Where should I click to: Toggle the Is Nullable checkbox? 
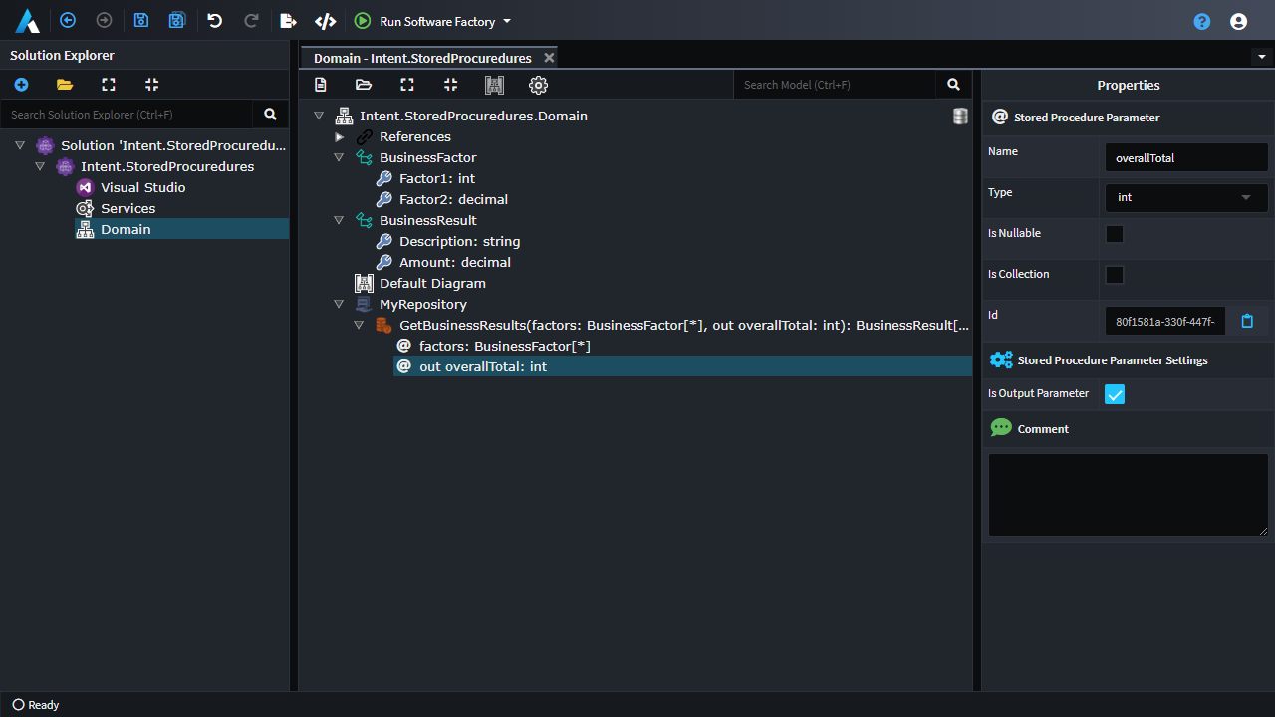coord(1115,234)
